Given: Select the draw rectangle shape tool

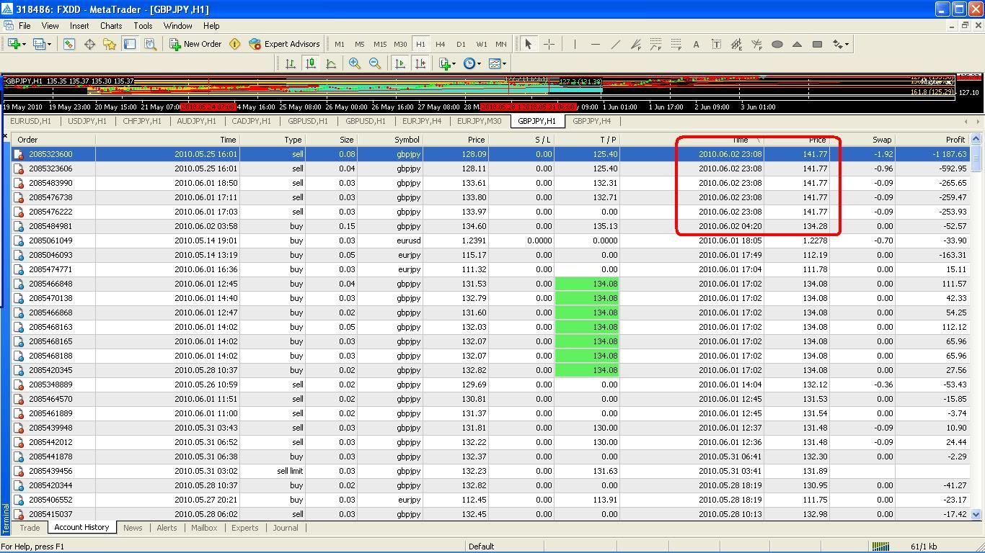Looking at the screenshot, I should pos(817,44).
